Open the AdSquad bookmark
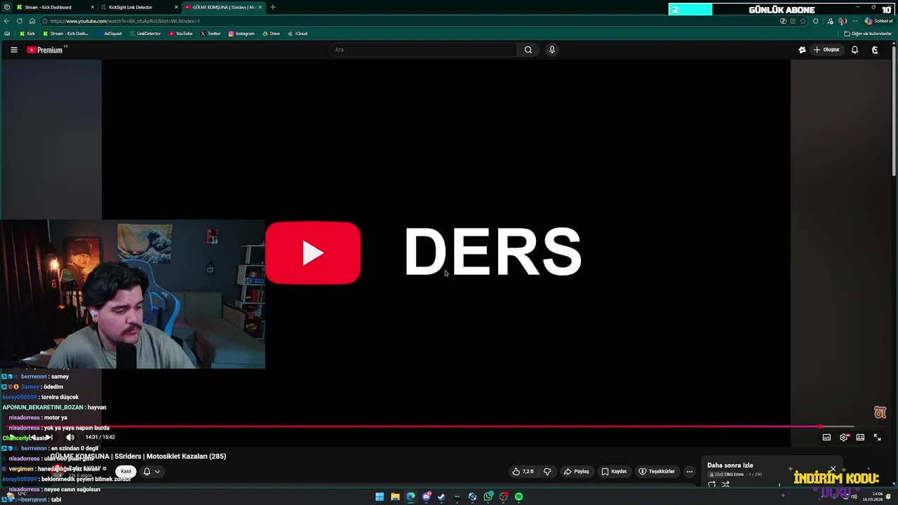 coord(109,34)
